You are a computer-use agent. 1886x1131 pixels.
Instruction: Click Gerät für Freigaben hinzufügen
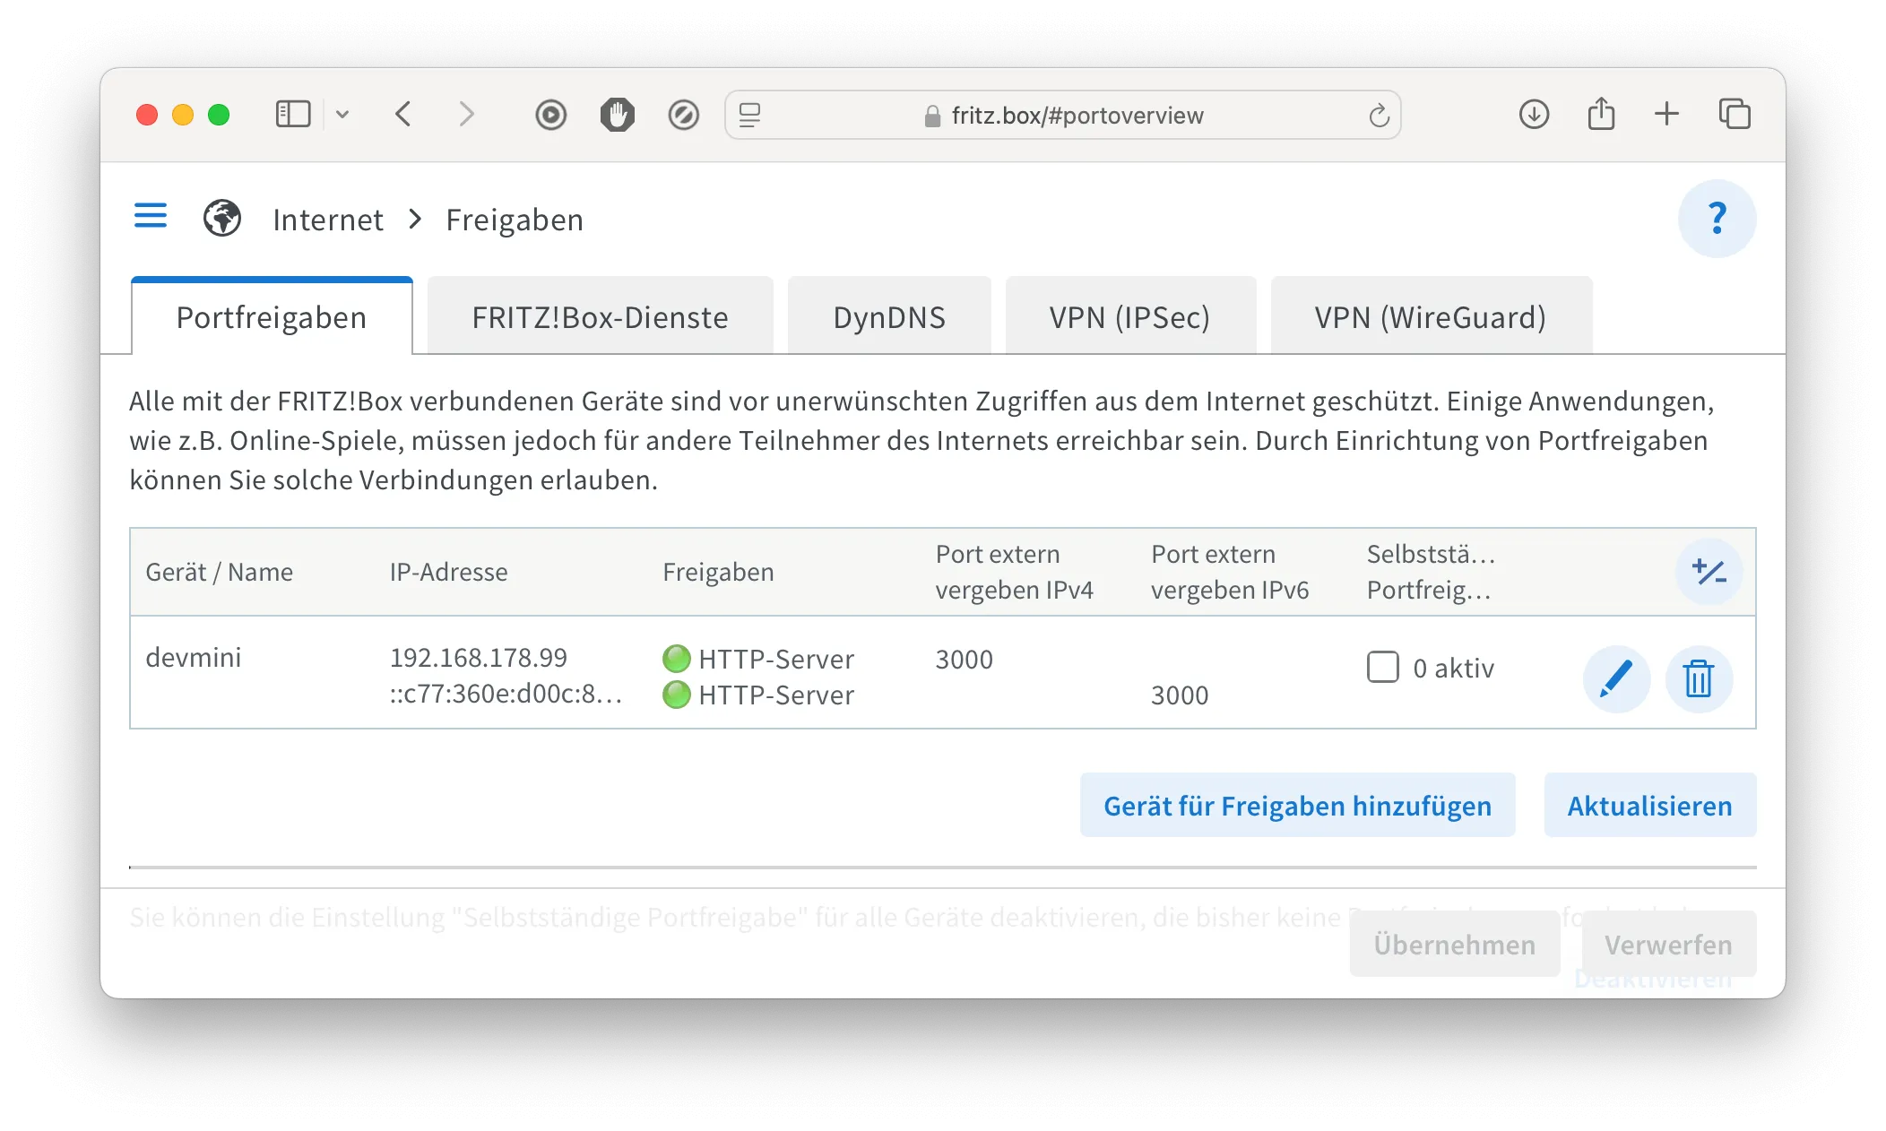(1297, 805)
